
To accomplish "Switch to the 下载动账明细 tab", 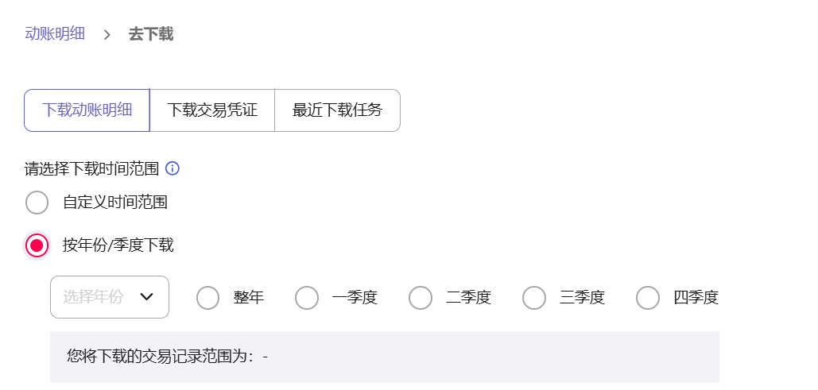I will coord(87,110).
